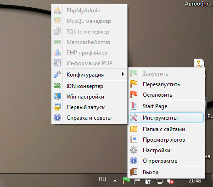Click the taskbar clock 21:48
This screenshot has width=213, height=187.
click(x=195, y=181)
